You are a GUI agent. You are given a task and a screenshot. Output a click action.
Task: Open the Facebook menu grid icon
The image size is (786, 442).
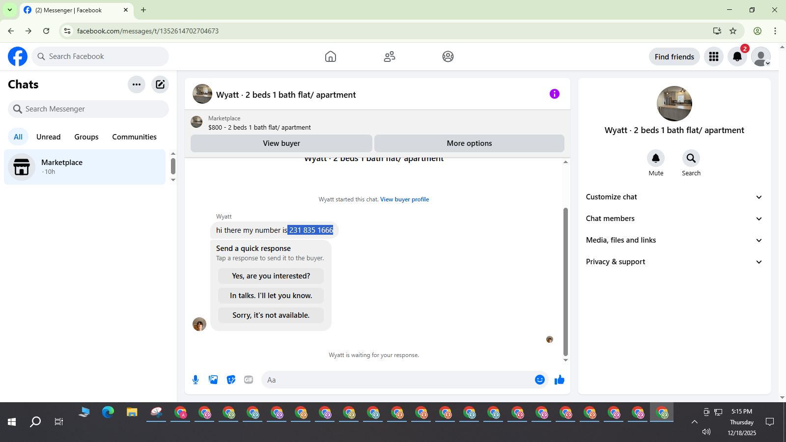[714, 56]
